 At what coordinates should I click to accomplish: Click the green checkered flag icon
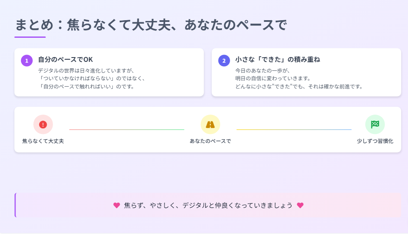click(375, 125)
